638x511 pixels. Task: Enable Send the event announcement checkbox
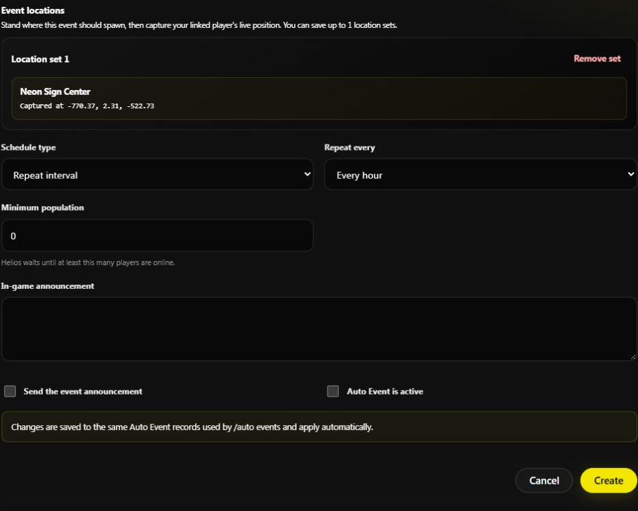(10, 391)
